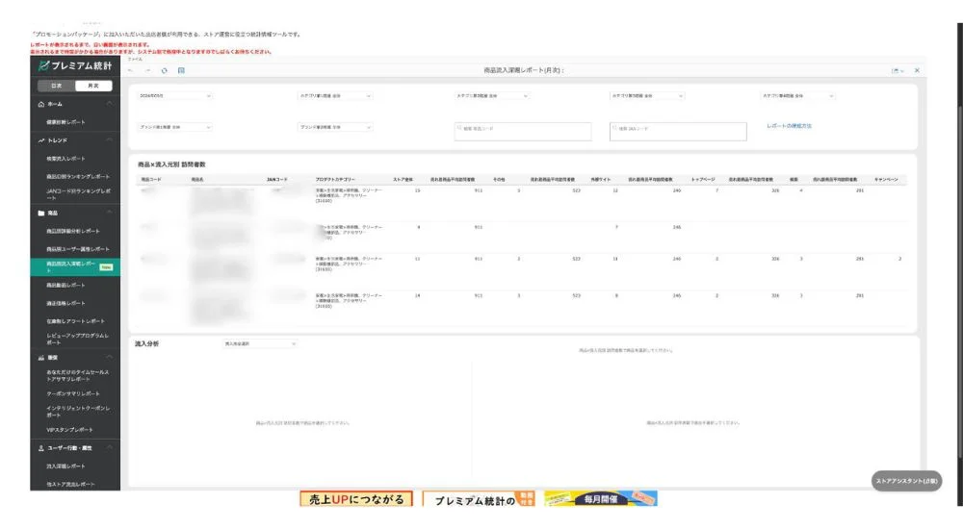Screen dimensions: 963x529
Task: Open インテリジェントクーポンレポート in the sidebar
Action: (x=78, y=412)
